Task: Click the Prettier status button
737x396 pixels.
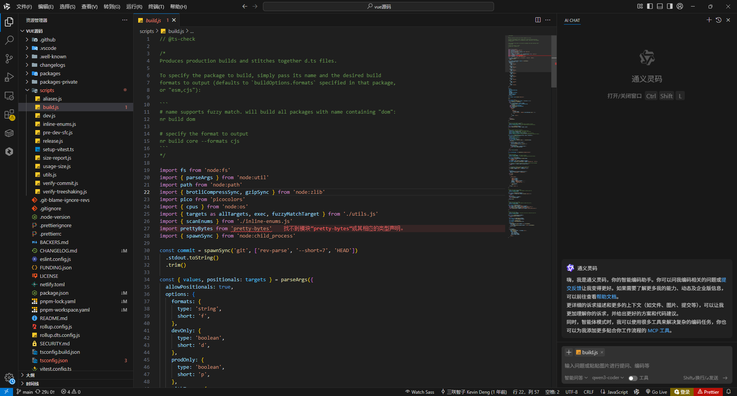Action: click(708, 392)
